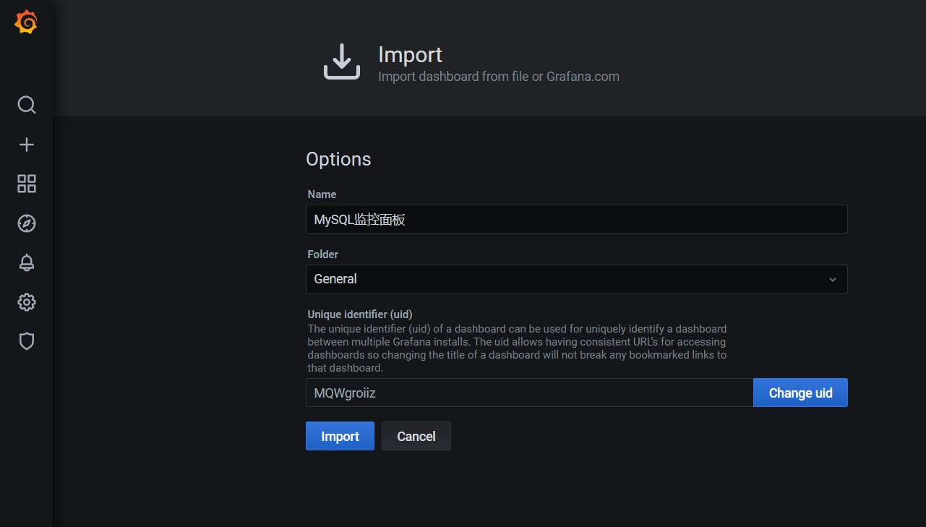Open the Alerting bell icon
The width and height of the screenshot is (926, 527).
point(27,262)
